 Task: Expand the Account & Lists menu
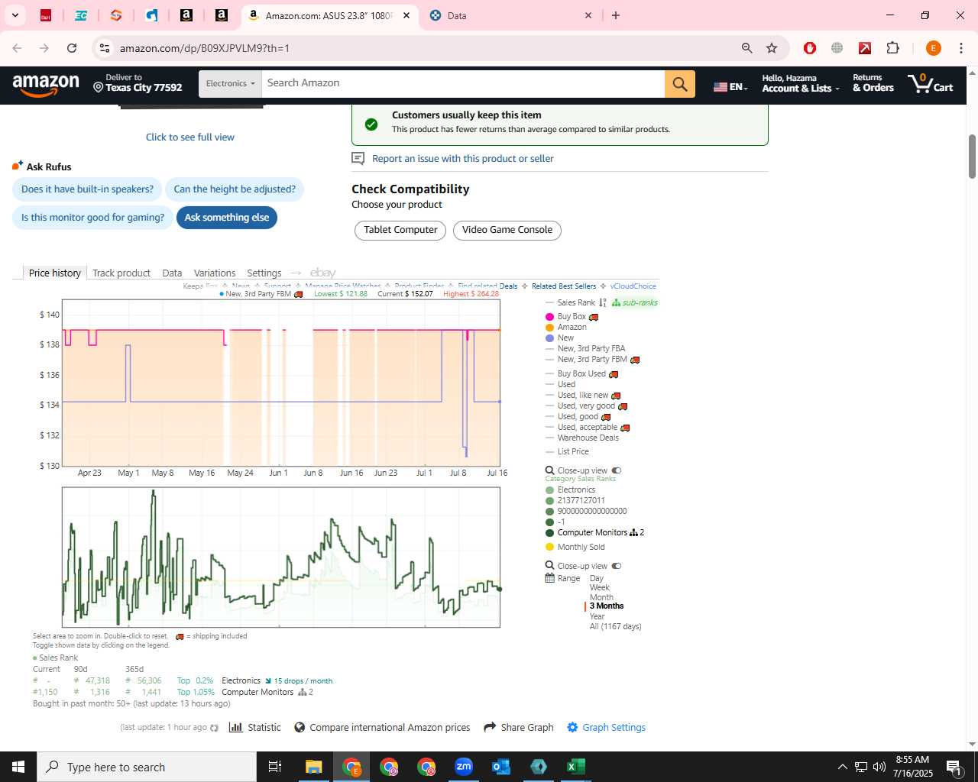[x=800, y=83]
